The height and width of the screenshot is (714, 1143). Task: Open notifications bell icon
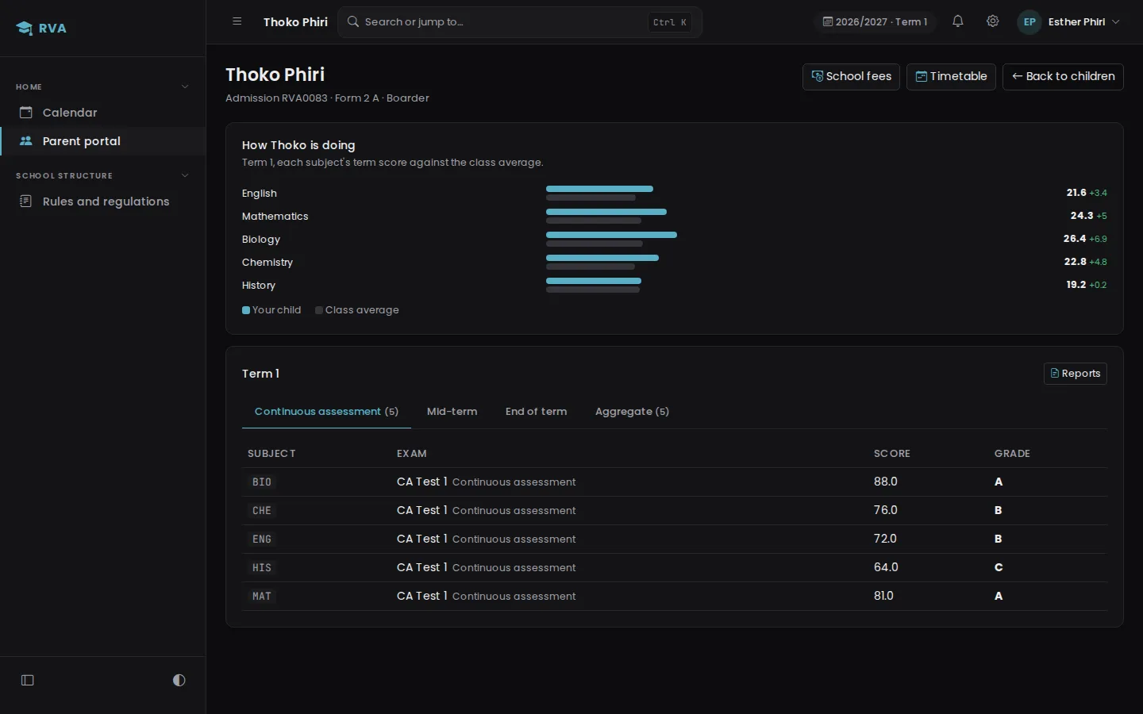coord(958,21)
